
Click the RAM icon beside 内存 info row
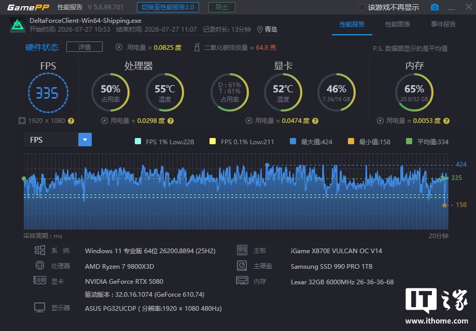tap(242, 280)
